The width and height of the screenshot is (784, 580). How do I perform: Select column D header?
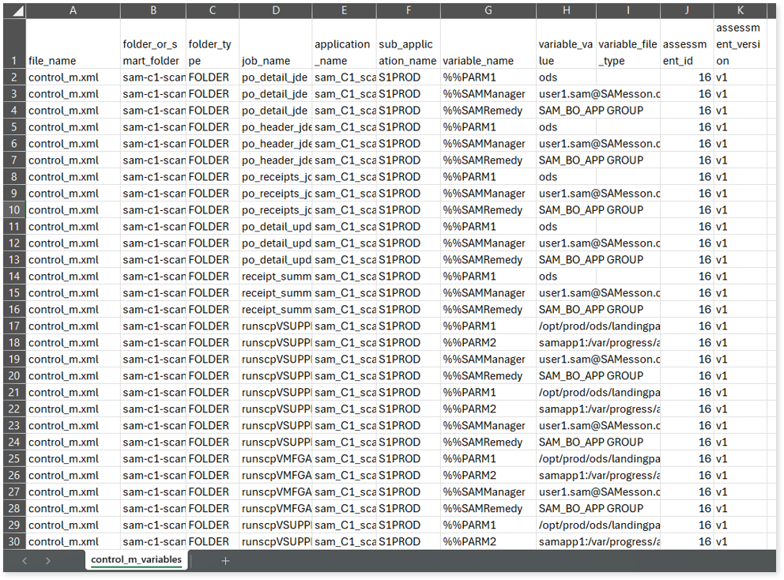(276, 10)
